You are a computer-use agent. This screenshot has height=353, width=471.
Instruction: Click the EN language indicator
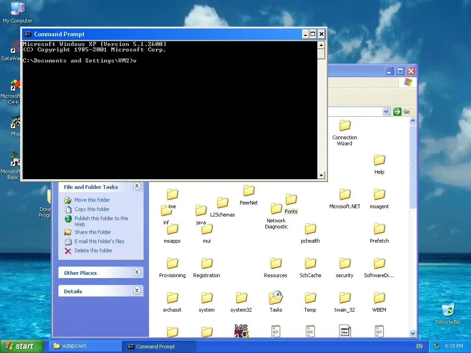point(419,347)
